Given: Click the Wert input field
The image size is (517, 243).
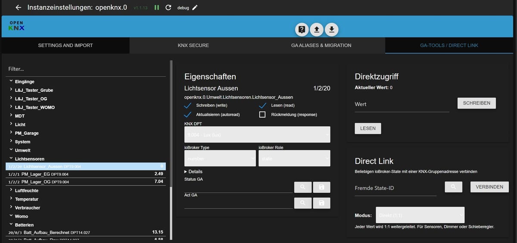Looking at the screenshot, I should [402, 104].
